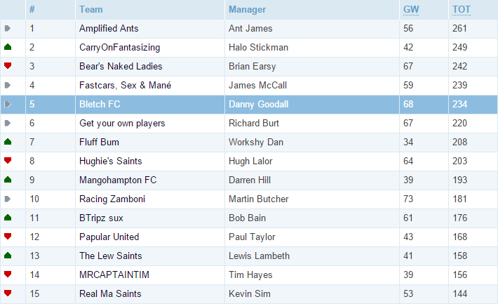Click the green up arrow for Fluff Bum

[x=8, y=142]
